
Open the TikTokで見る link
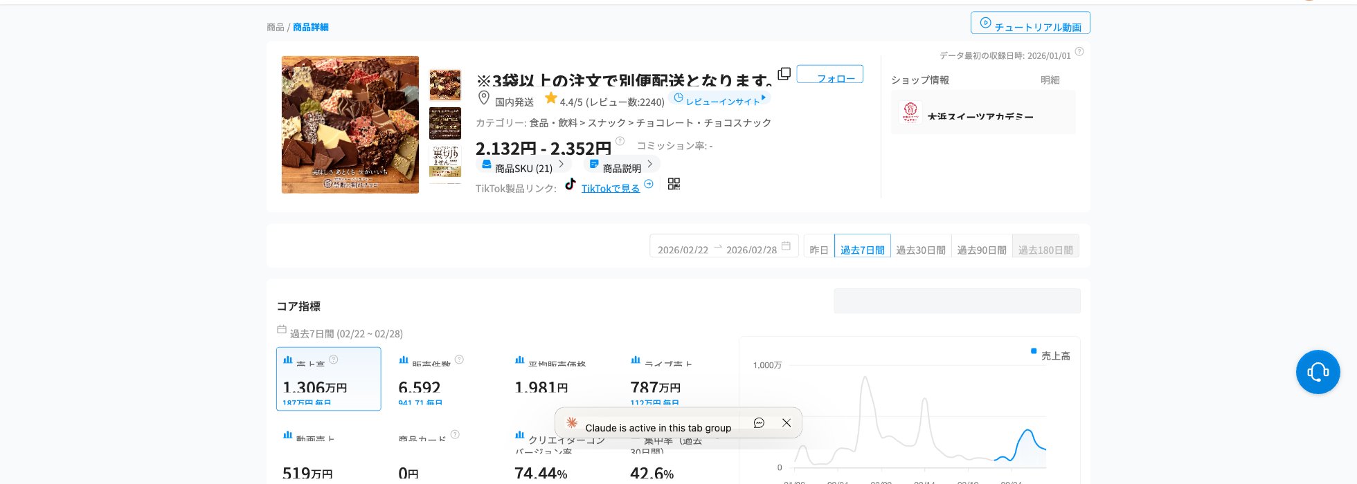(610, 188)
